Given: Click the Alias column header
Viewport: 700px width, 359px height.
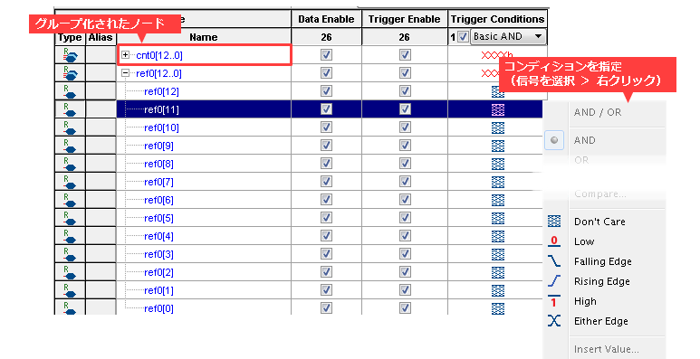Looking at the screenshot, I should [x=101, y=37].
